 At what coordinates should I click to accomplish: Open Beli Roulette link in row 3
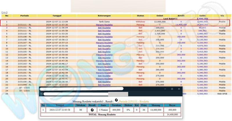click(x=104, y=28)
